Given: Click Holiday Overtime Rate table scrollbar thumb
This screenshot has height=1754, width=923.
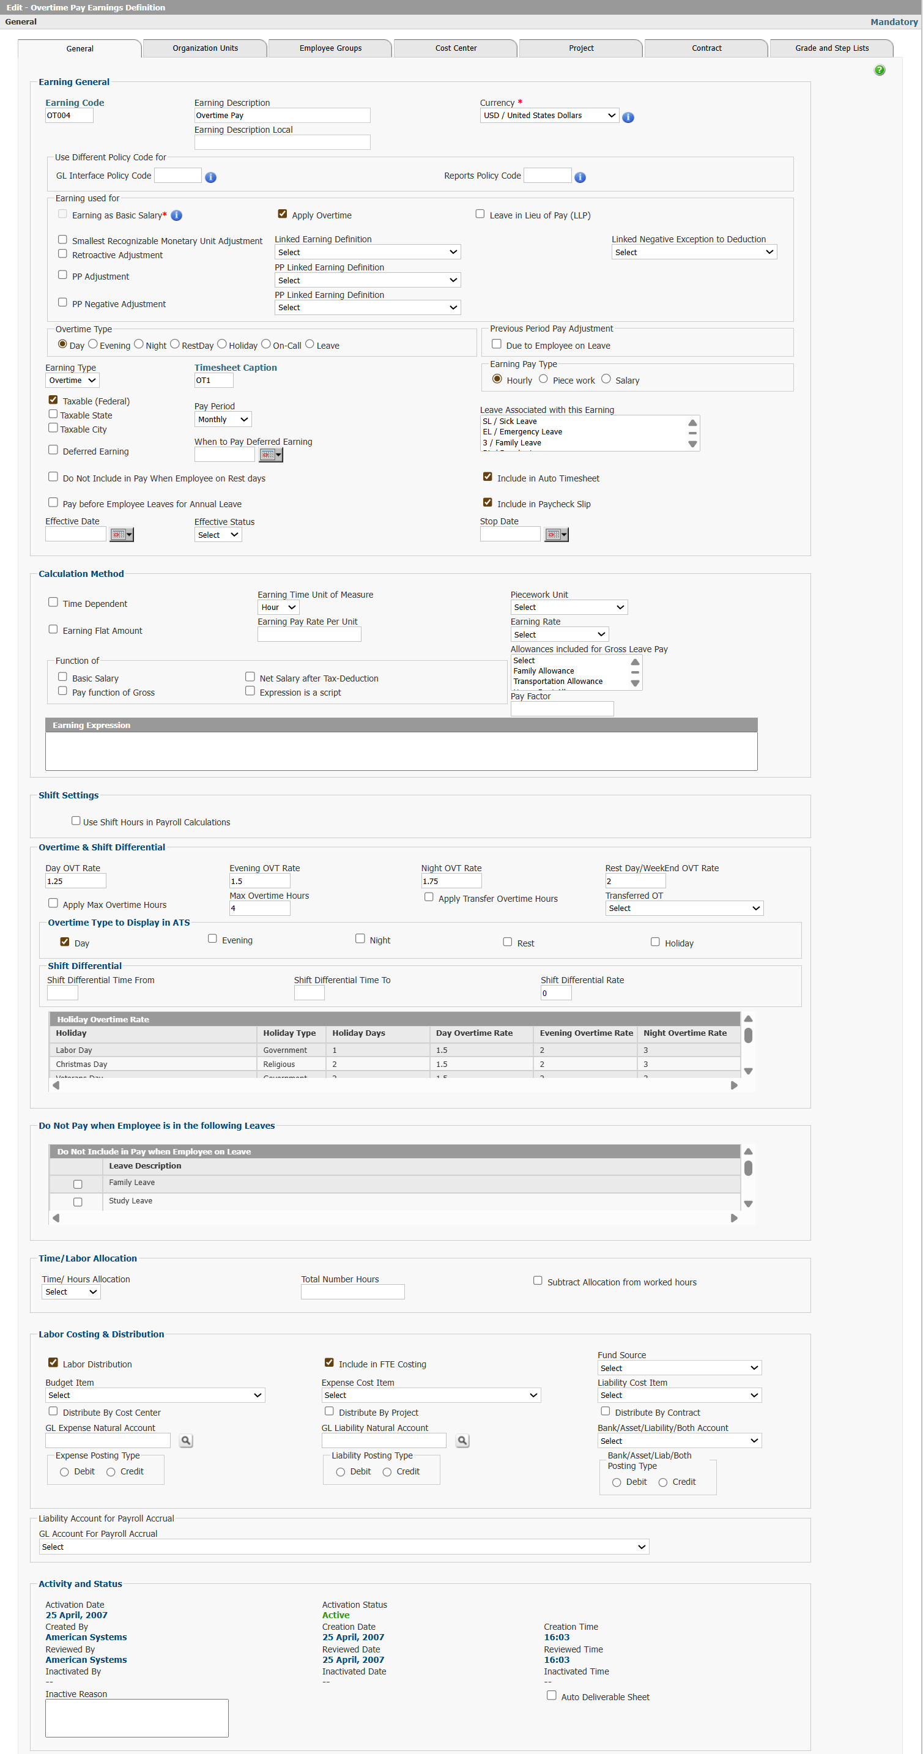Looking at the screenshot, I should [x=748, y=1035].
